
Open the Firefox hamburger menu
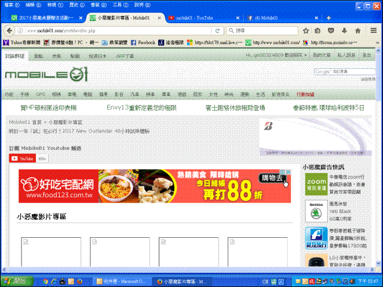[x=374, y=31]
